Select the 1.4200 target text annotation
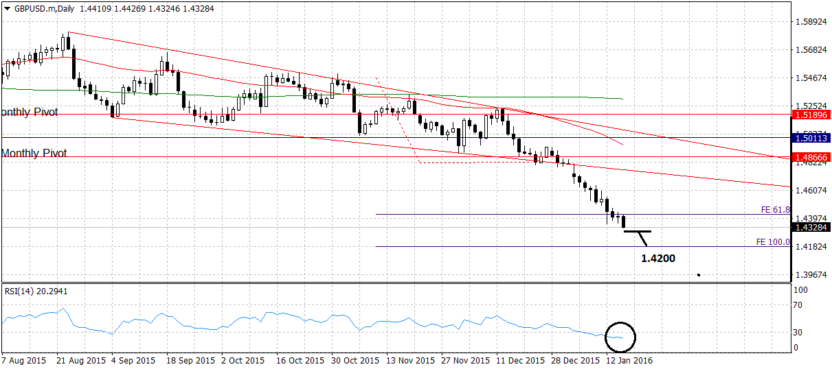Viewport: 832px width, 369px height. tap(657, 259)
